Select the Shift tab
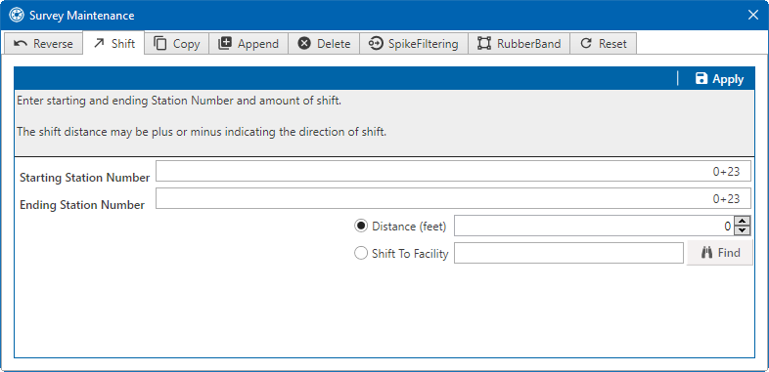 click(x=113, y=43)
